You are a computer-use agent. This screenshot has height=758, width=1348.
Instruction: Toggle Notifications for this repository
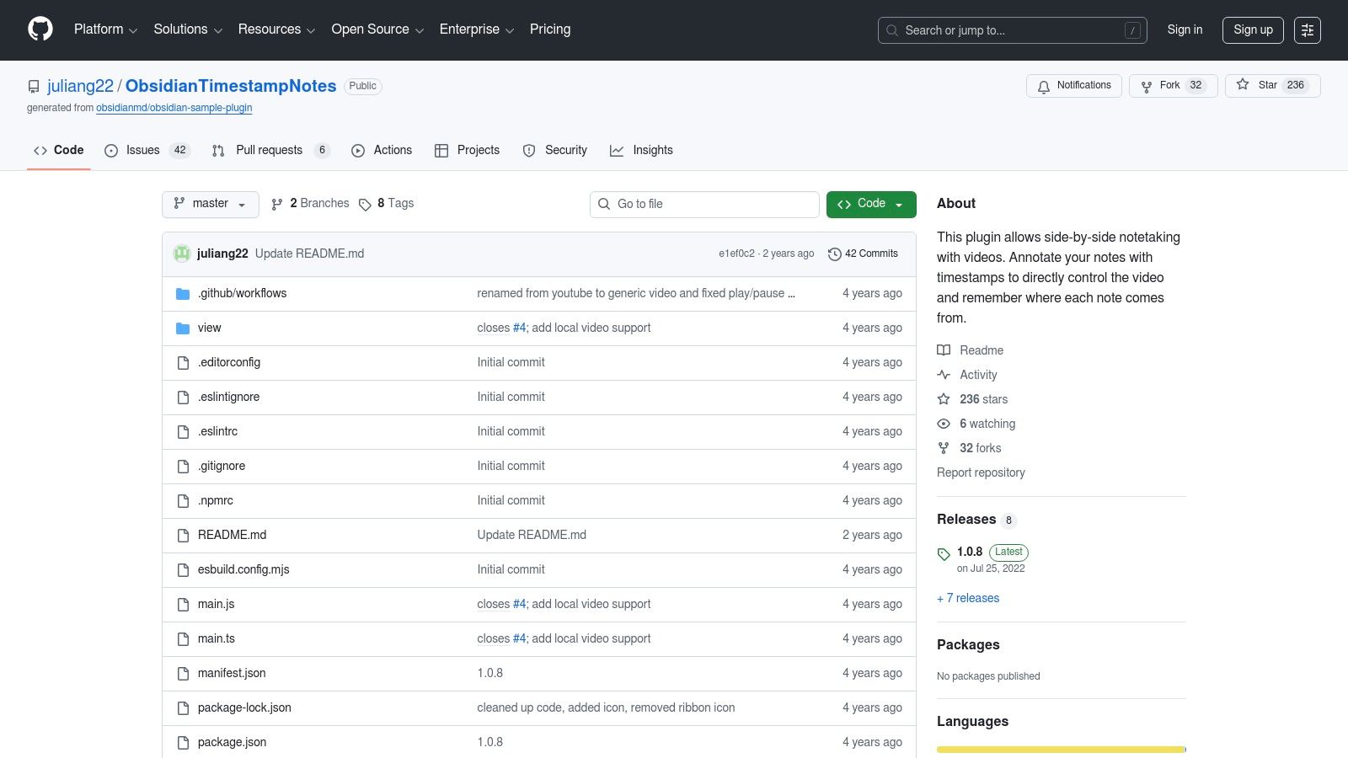point(1074,86)
